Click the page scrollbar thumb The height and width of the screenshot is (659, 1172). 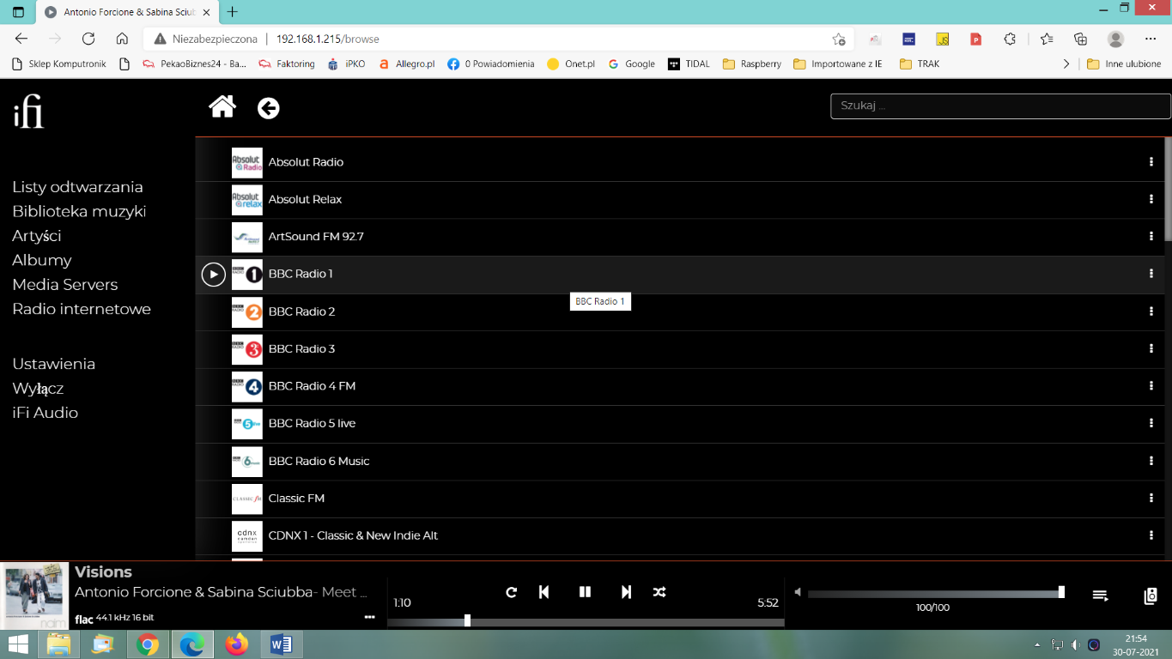tap(1168, 190)
